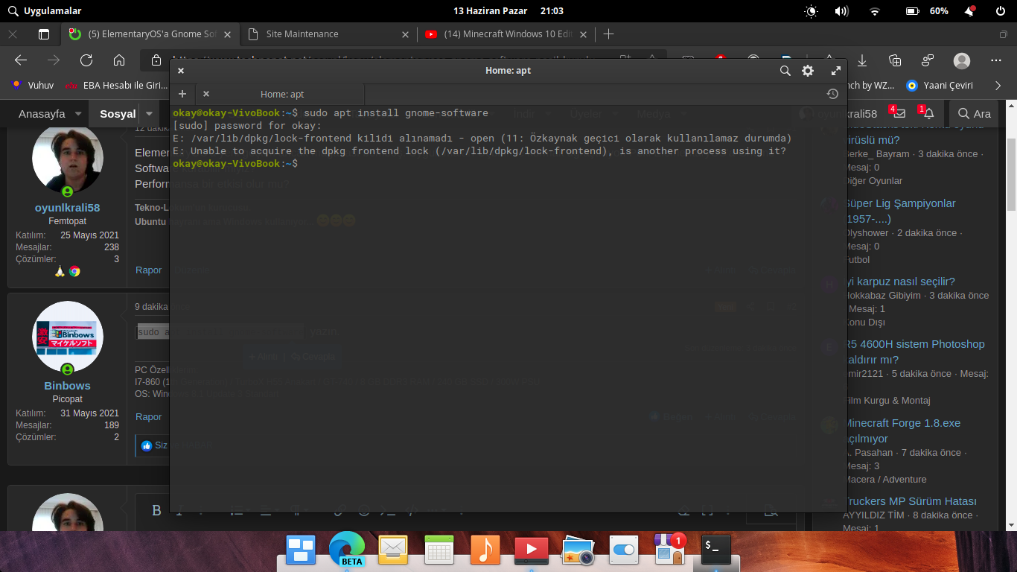Image resolution: width=1017 pixels, height=572 pixels.
Task: Go back in the Edge browser
Action: click(21, 60)
